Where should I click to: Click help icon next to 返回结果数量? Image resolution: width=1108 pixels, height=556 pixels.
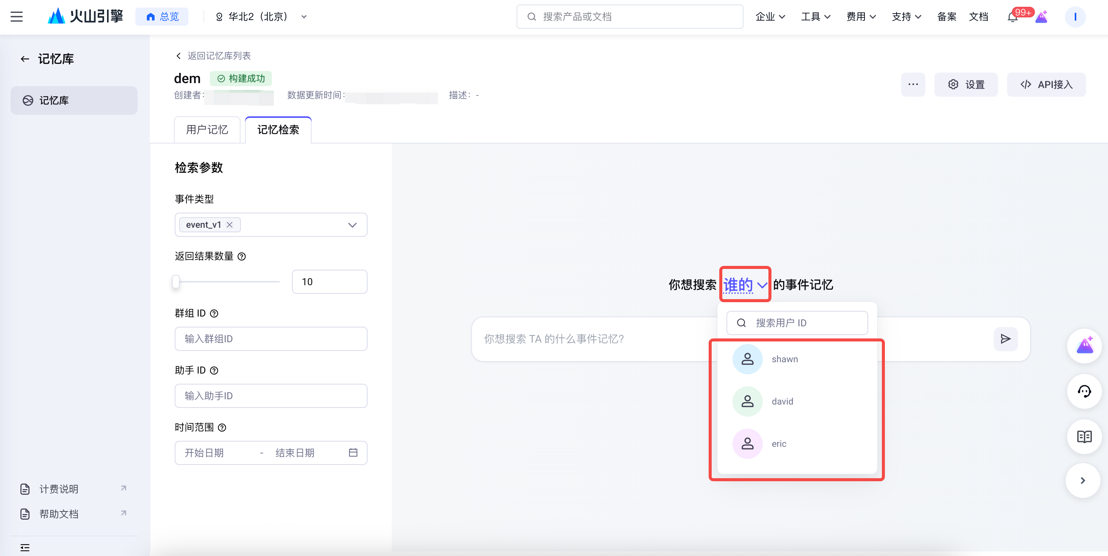point(242,256)
